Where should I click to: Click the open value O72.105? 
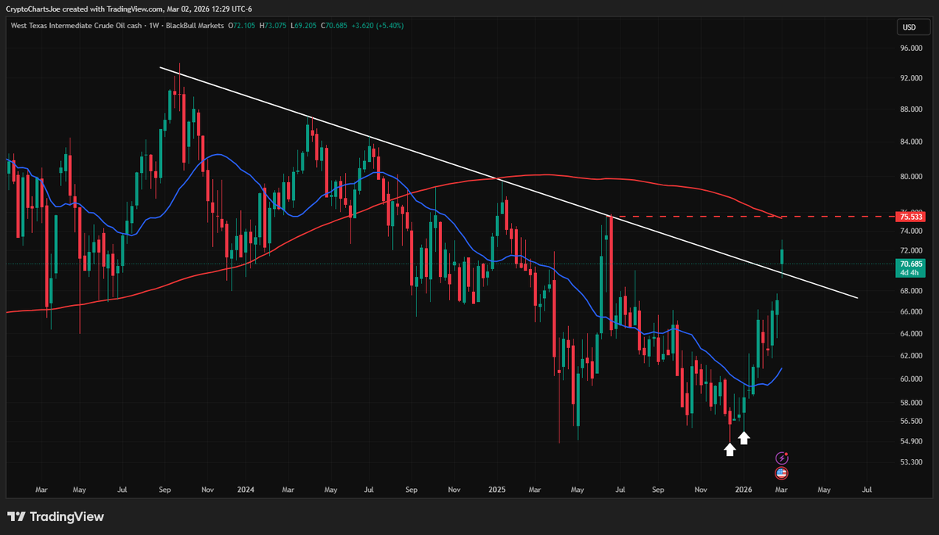click(240, 26)
